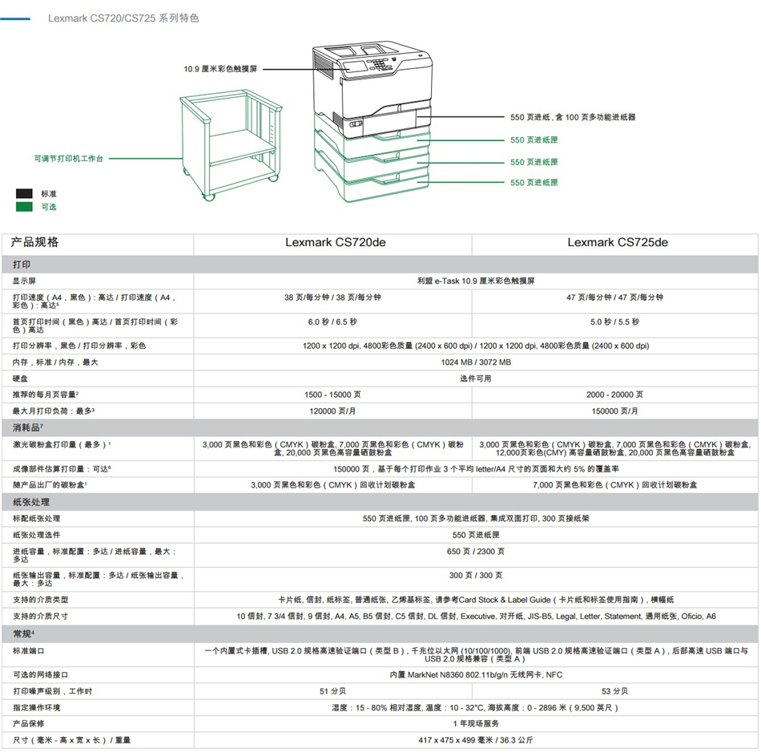Click the 激光碳粉盒打印量 row label
The width and height of the screenshot is (761, 753).
pyautogui.click(x=62, y=444)
